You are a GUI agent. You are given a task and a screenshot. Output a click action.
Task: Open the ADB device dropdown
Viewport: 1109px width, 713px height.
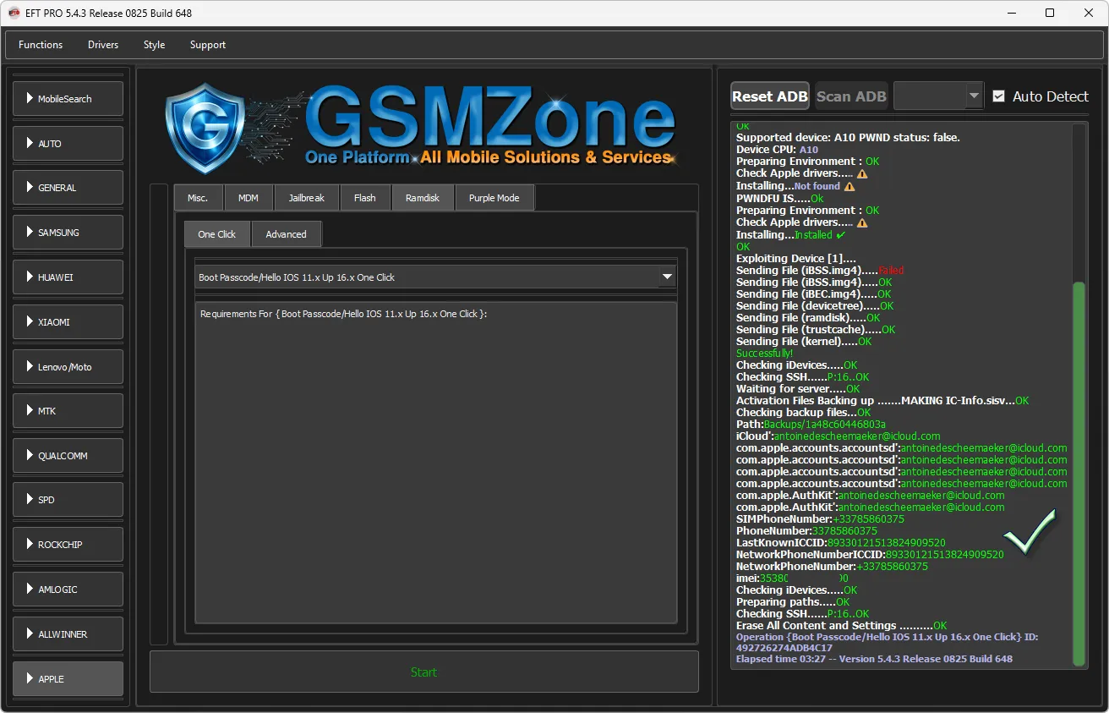(x=974, y=96)
